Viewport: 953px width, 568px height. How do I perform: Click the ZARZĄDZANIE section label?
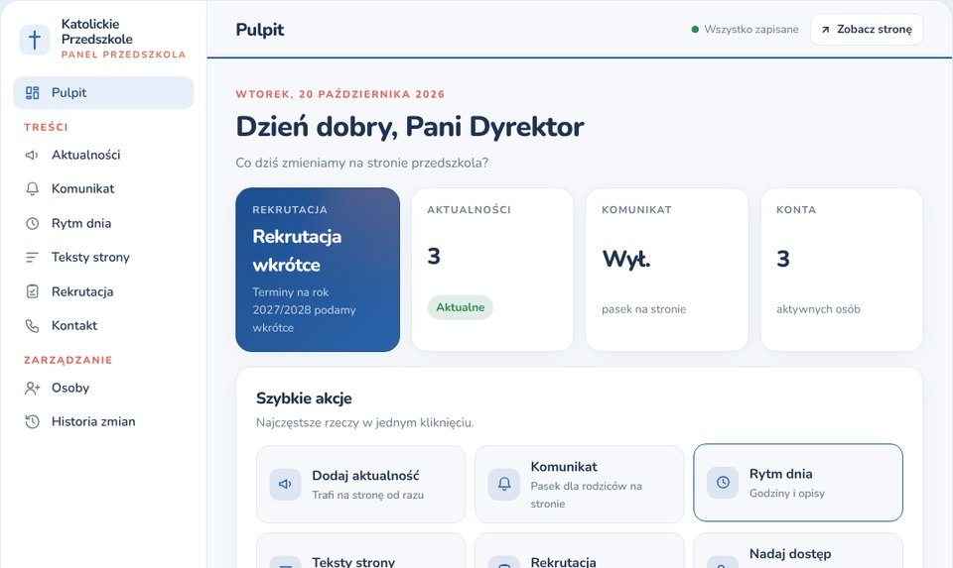pos(68,360)
